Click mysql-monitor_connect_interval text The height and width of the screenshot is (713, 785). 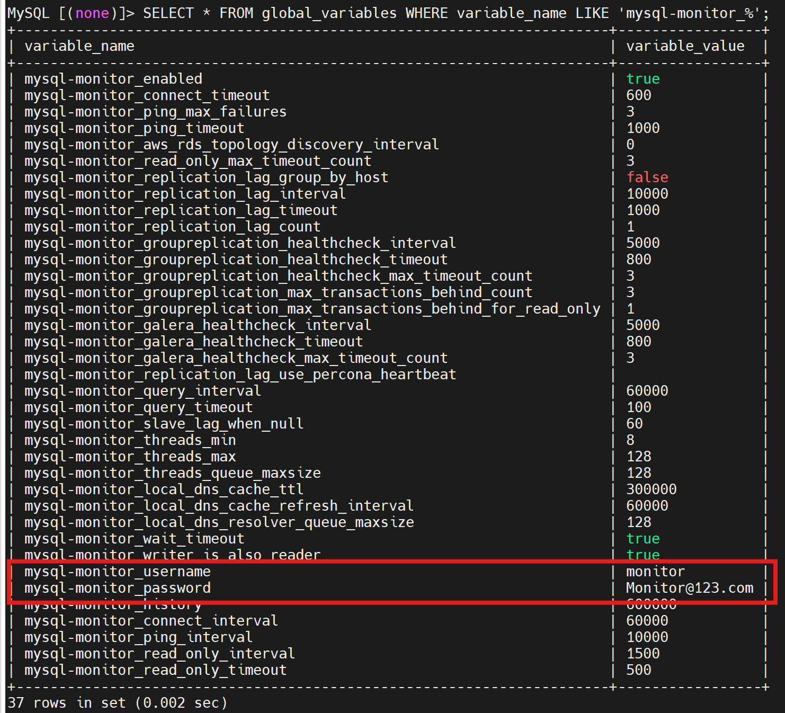point(151,621)
